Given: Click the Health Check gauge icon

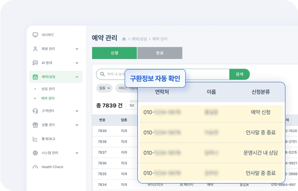Looking at the screenshot, I should pos(35,167).
